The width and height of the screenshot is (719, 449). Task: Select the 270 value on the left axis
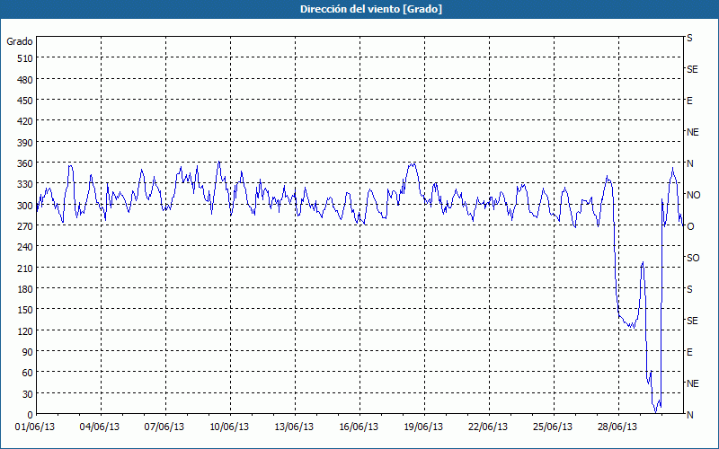(x=25, y=226)
